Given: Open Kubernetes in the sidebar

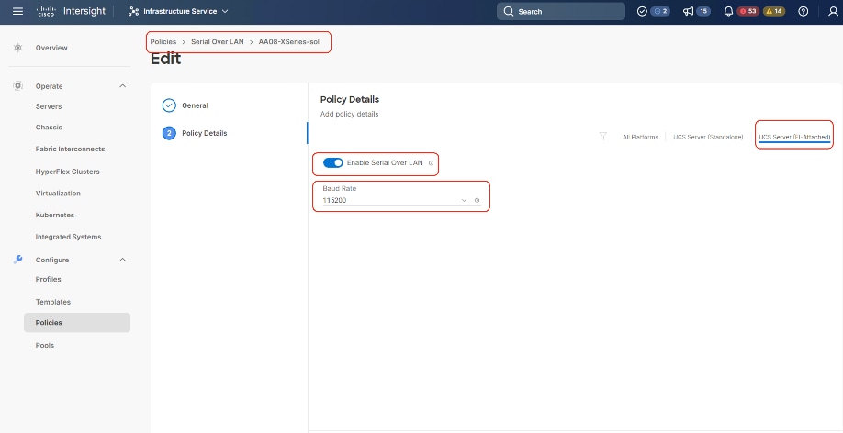Looking at the screenshot, I should [55, 215].
